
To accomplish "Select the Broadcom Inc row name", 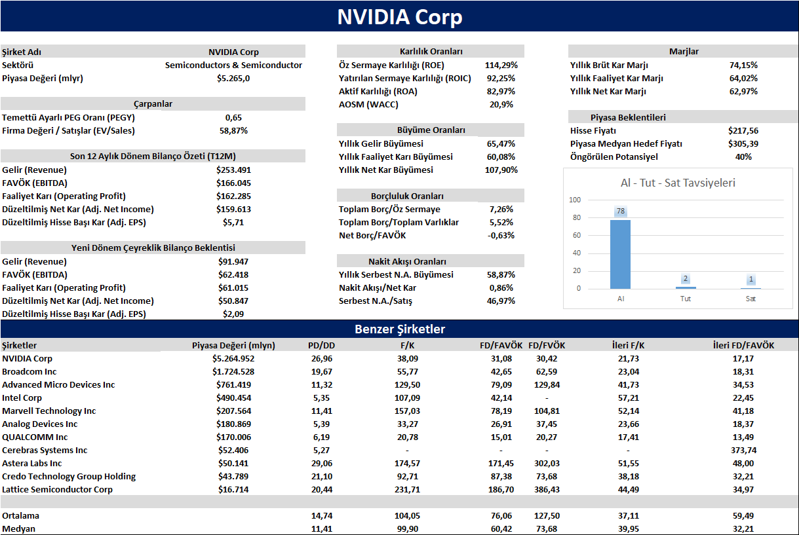I will click(29, 371).
